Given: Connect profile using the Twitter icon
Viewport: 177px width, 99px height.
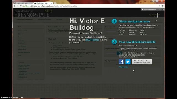Looking at the screenshot, I should point(128,62).
